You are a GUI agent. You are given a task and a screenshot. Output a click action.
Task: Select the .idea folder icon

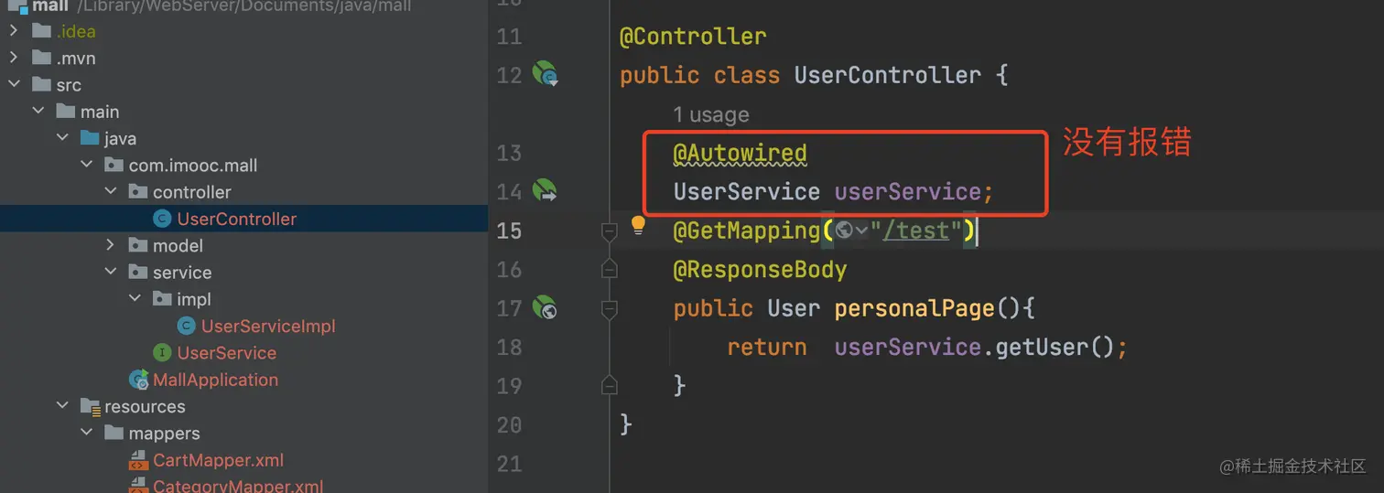click(41, 31)
